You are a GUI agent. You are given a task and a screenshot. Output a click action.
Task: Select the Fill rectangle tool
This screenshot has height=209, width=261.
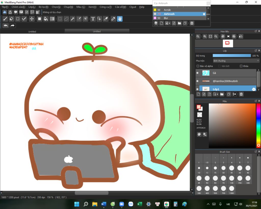click(x=40, y=19)
